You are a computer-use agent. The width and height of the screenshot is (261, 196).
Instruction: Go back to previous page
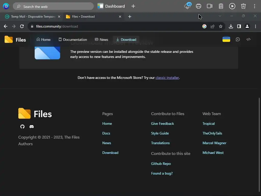pos(6,26)
